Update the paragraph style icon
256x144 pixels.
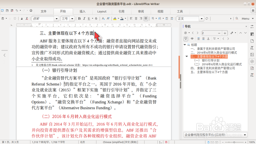click(207, 19)
